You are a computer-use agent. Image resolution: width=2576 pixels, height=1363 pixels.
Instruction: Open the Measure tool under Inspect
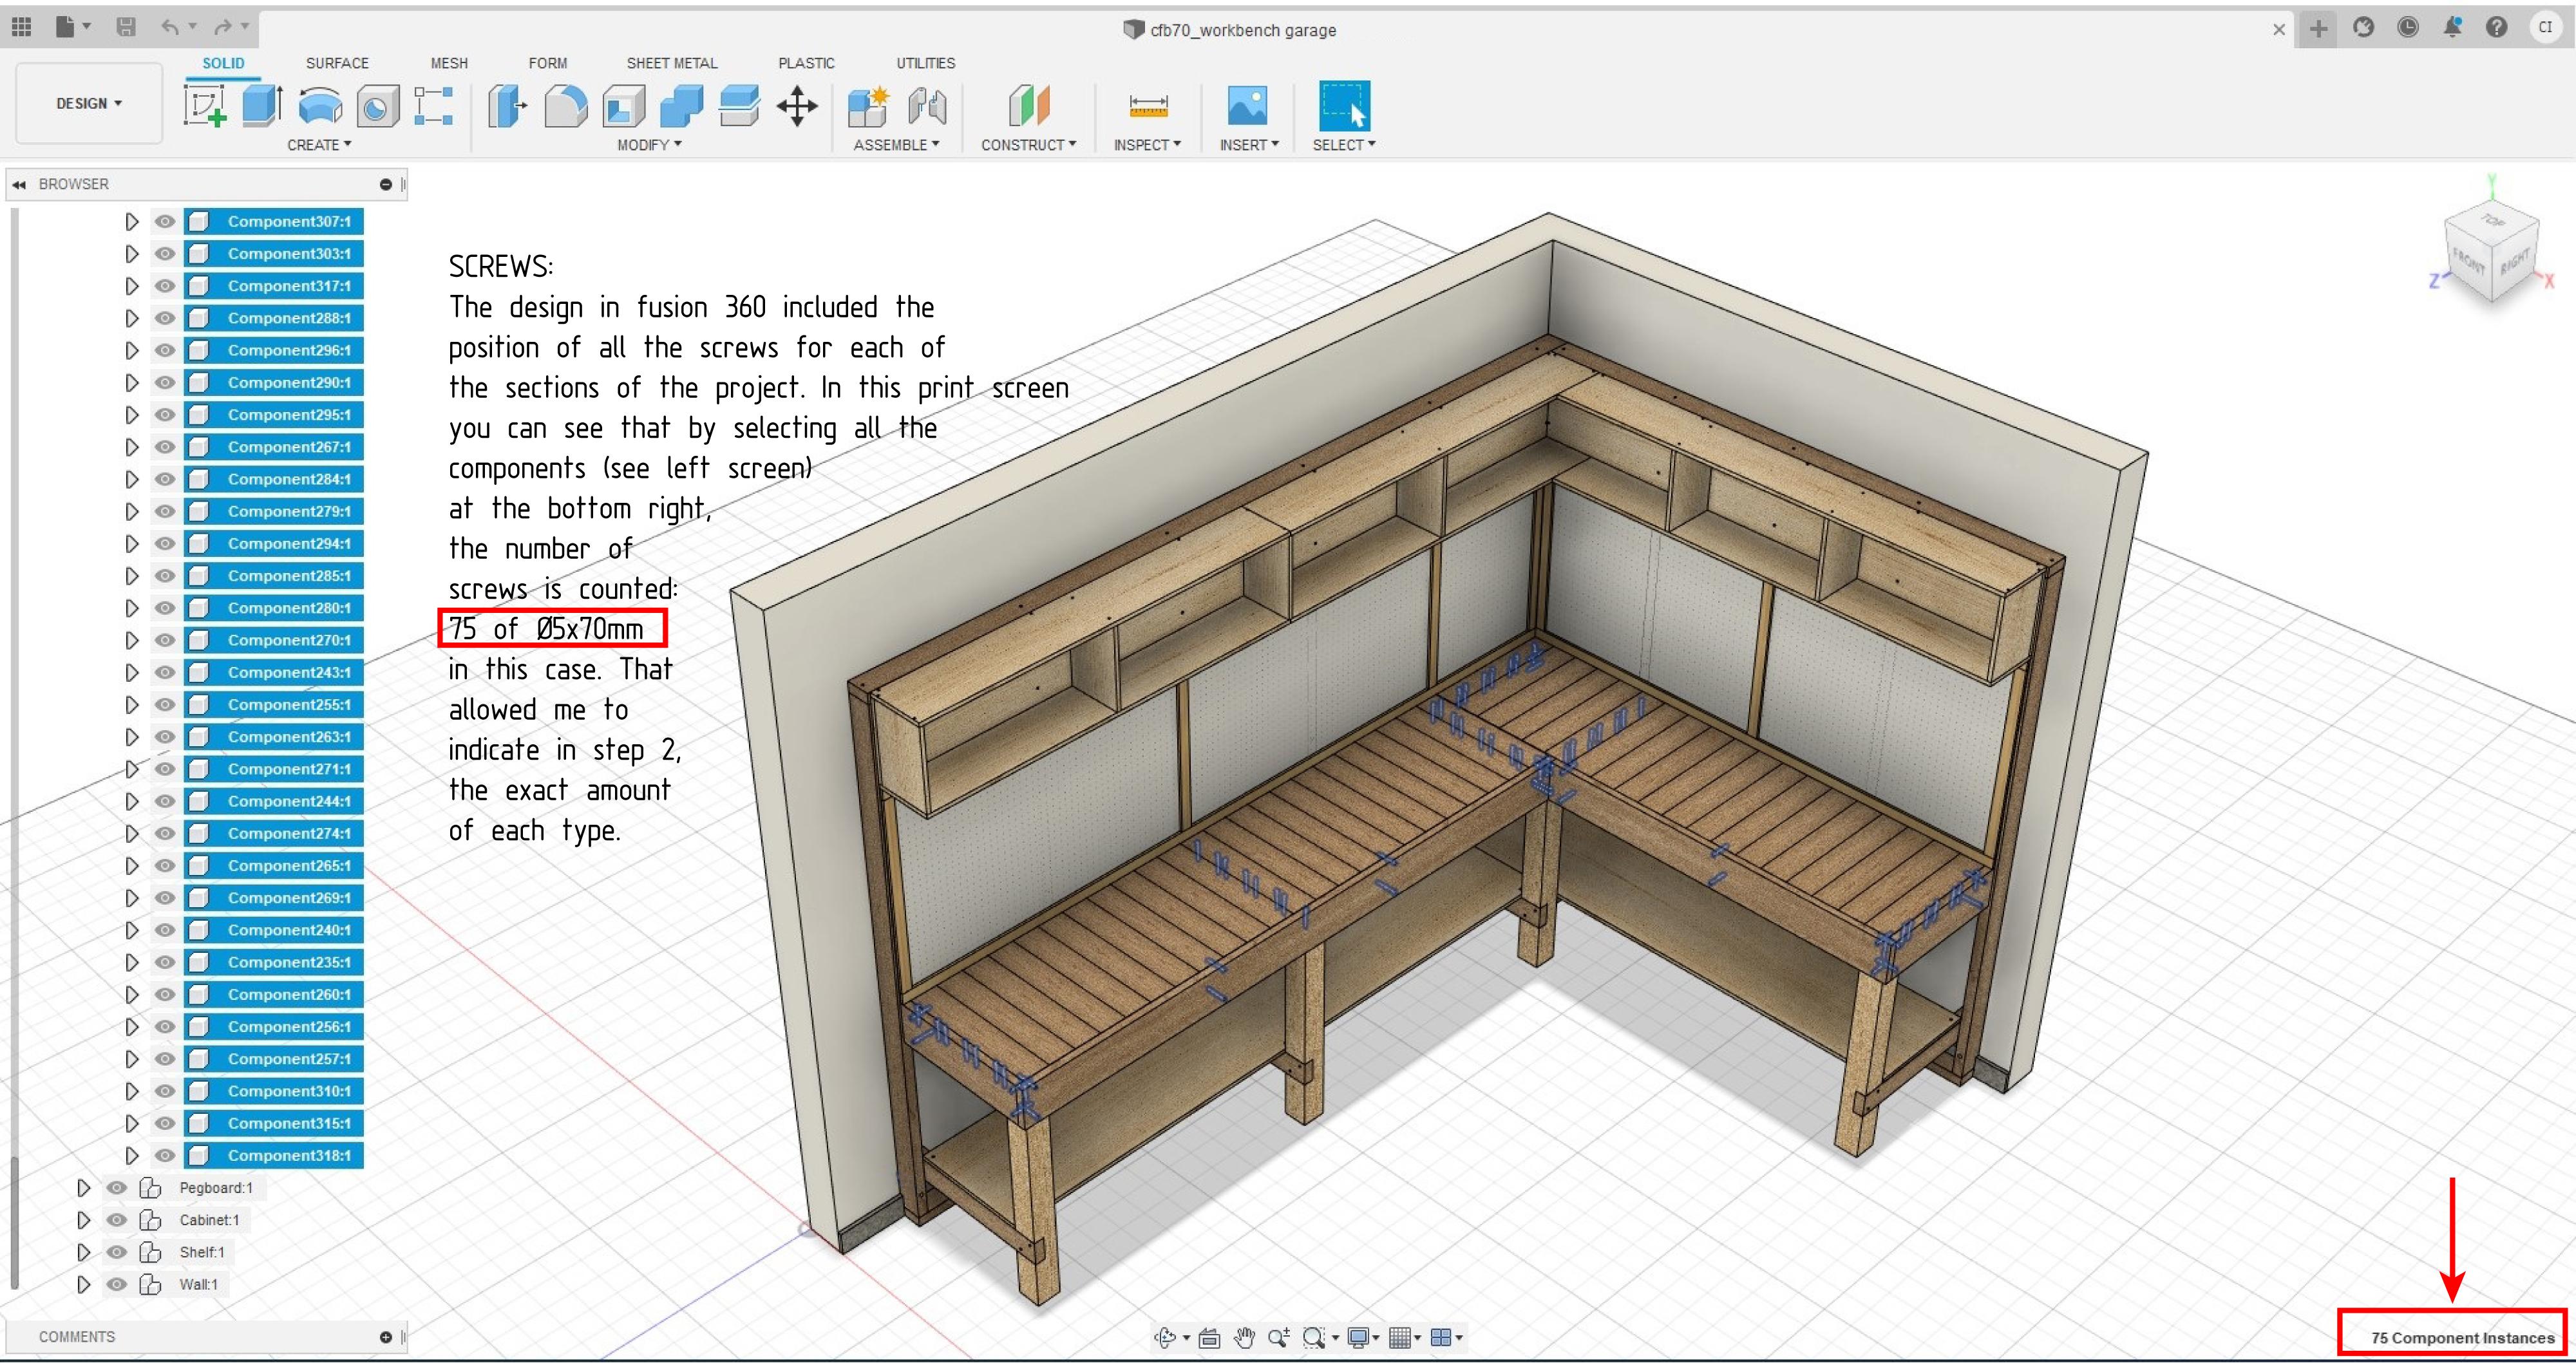pyautogui.click(x=1147, y=105)
